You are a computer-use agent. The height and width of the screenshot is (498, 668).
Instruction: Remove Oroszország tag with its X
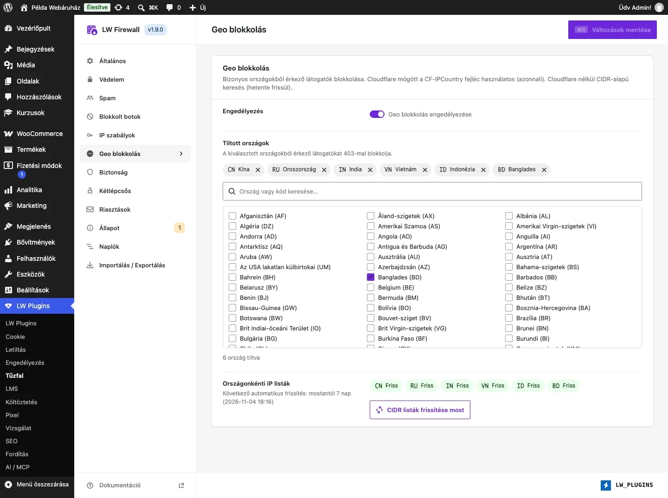pos(324,170)
